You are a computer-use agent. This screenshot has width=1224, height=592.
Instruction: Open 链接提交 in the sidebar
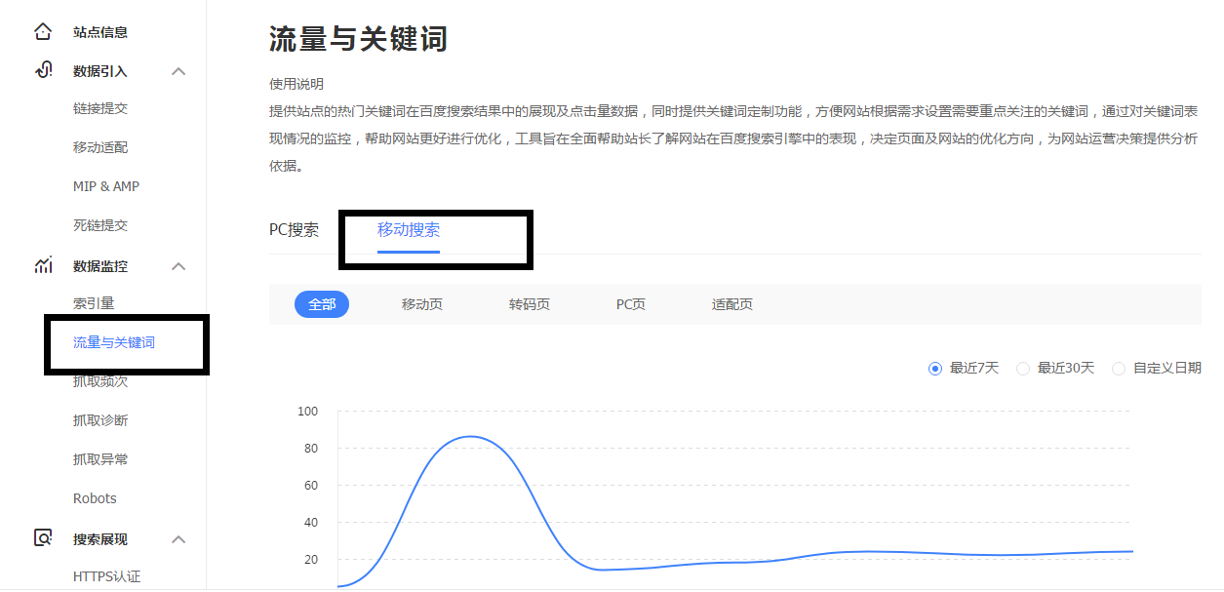[x=100, y=108]
